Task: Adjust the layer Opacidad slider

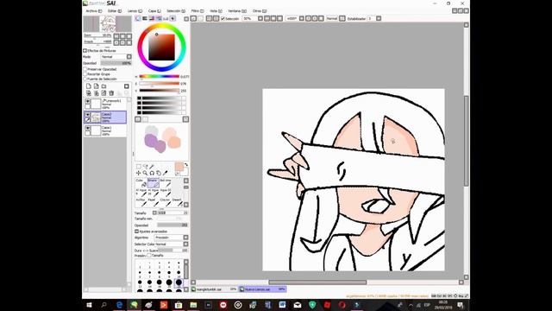Action: point(116,63)
